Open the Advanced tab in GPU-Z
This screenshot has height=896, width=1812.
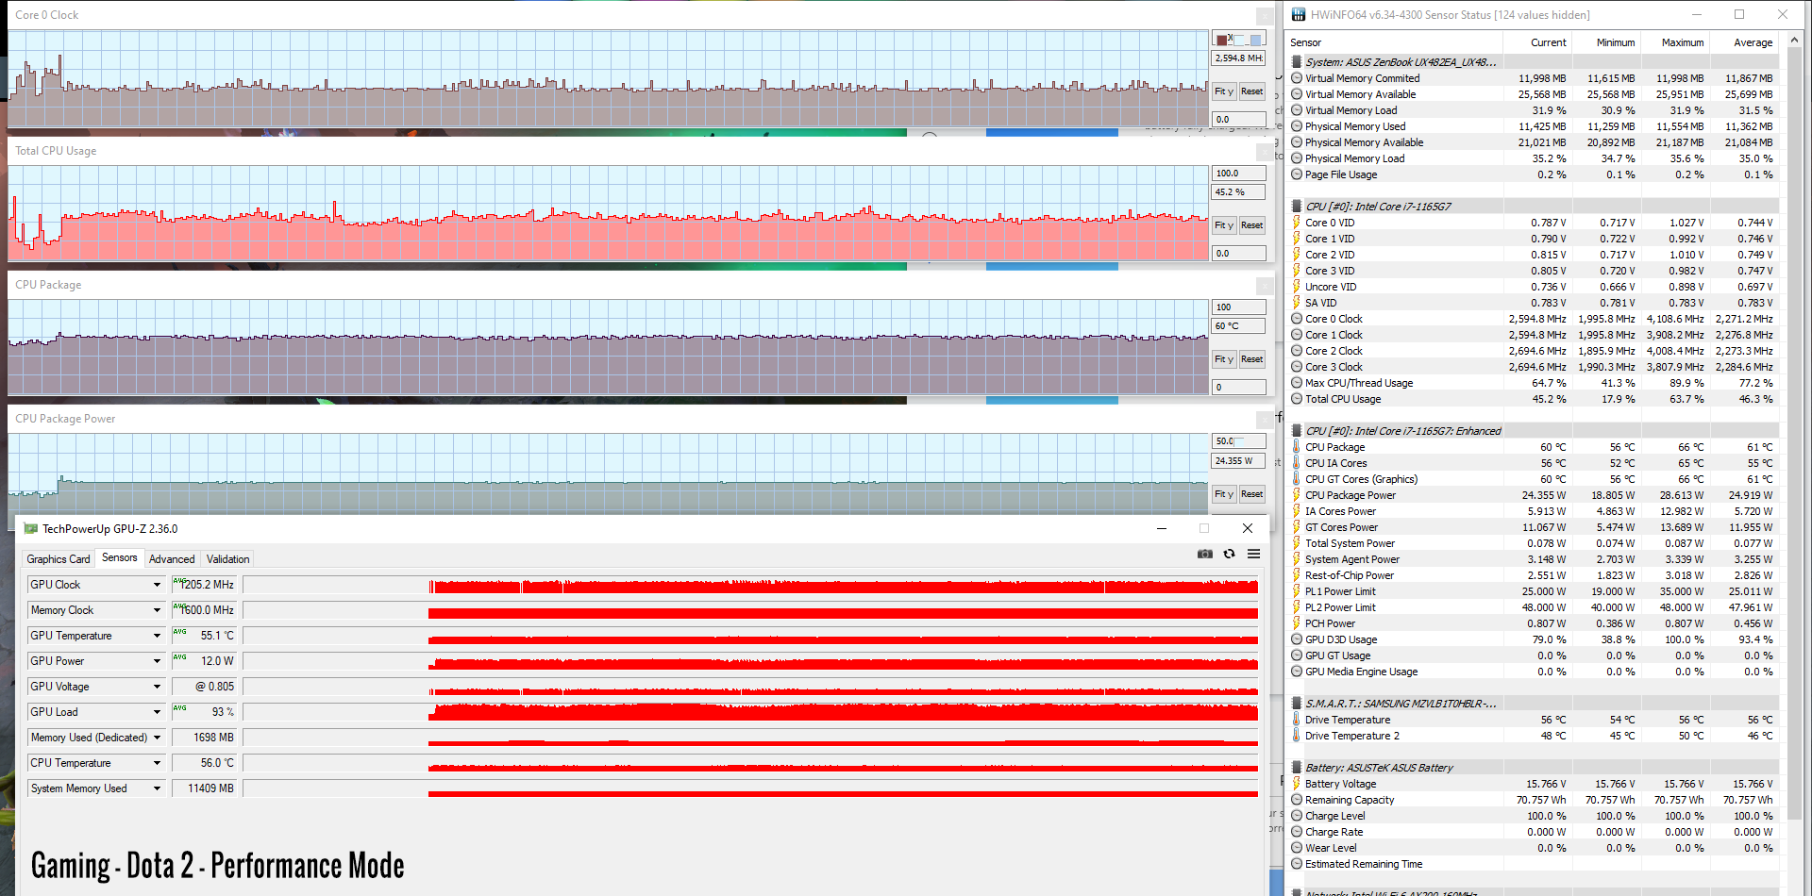click(x=172, y=559)
